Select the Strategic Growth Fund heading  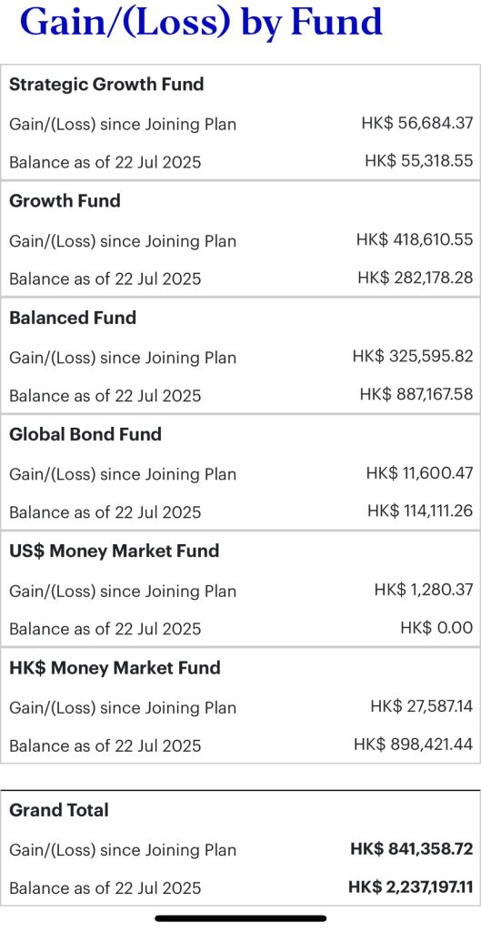(x=106, y=85)
